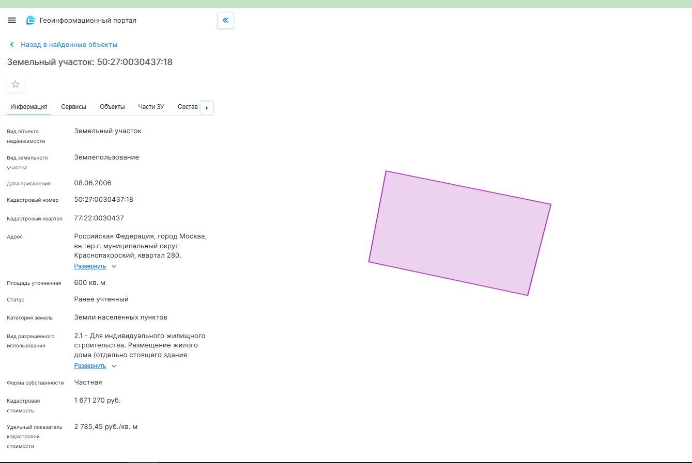The image size is (692, 463).
Task: Click the cadastral quarter value 77:22:0030437
Action: [x=99, y=218]
